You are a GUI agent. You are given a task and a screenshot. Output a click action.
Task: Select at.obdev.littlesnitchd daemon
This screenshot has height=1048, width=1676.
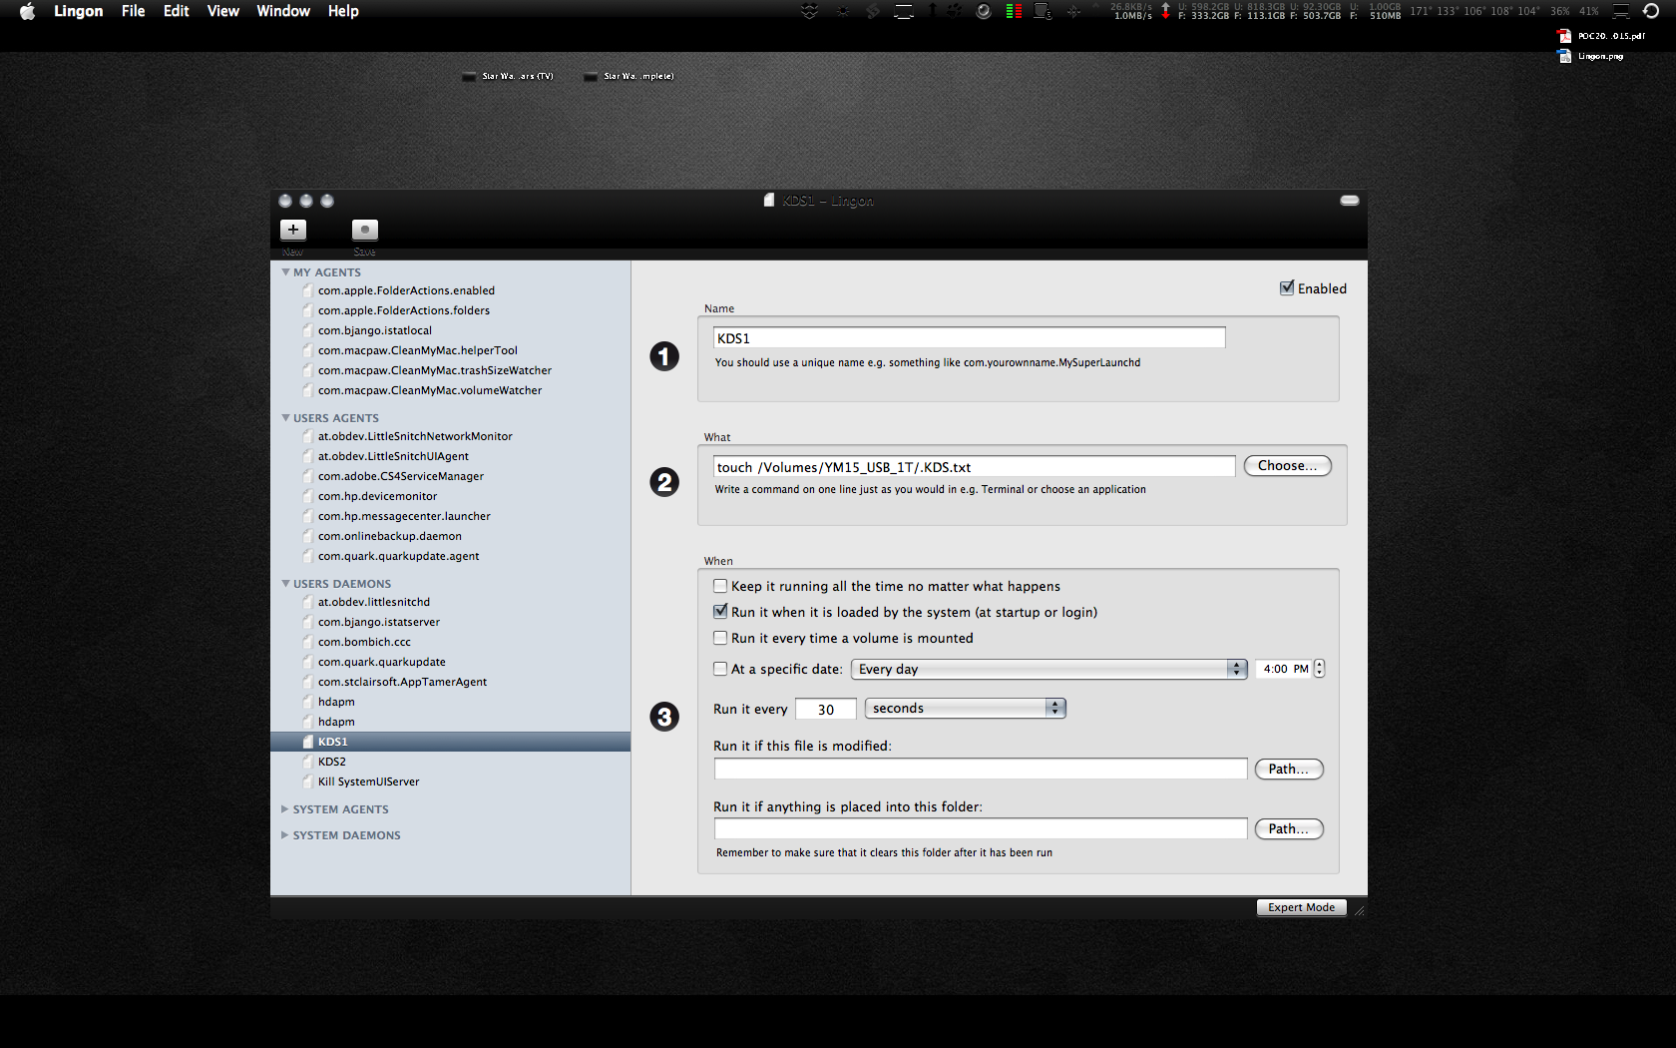[x=451, y=602]
